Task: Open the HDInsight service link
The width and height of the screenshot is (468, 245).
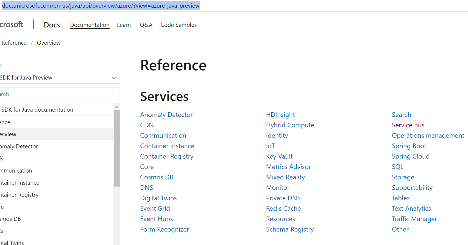Action: point(280,115)
